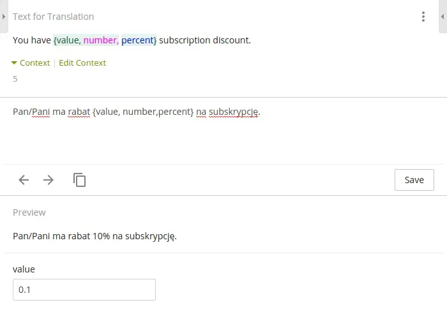Click the Preview section label
This screenshot has height=312, width=447.
pyautogui.click(x=29, y=212)
